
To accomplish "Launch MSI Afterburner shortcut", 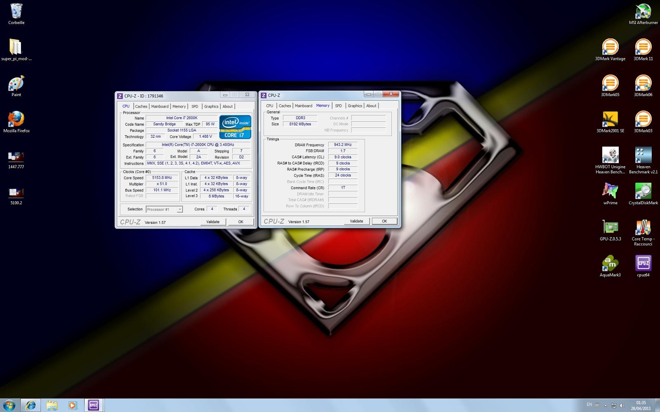I will pyautogui.click(x=643, y=14).
